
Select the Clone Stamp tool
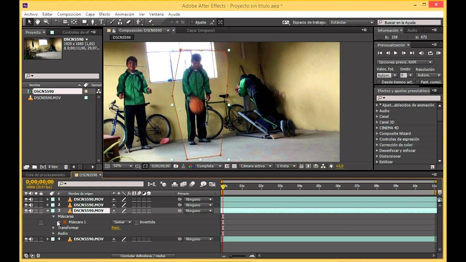pos(120,22)
